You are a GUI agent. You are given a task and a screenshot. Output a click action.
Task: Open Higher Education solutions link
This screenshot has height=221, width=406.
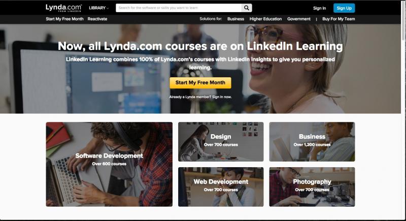(265, 19)
